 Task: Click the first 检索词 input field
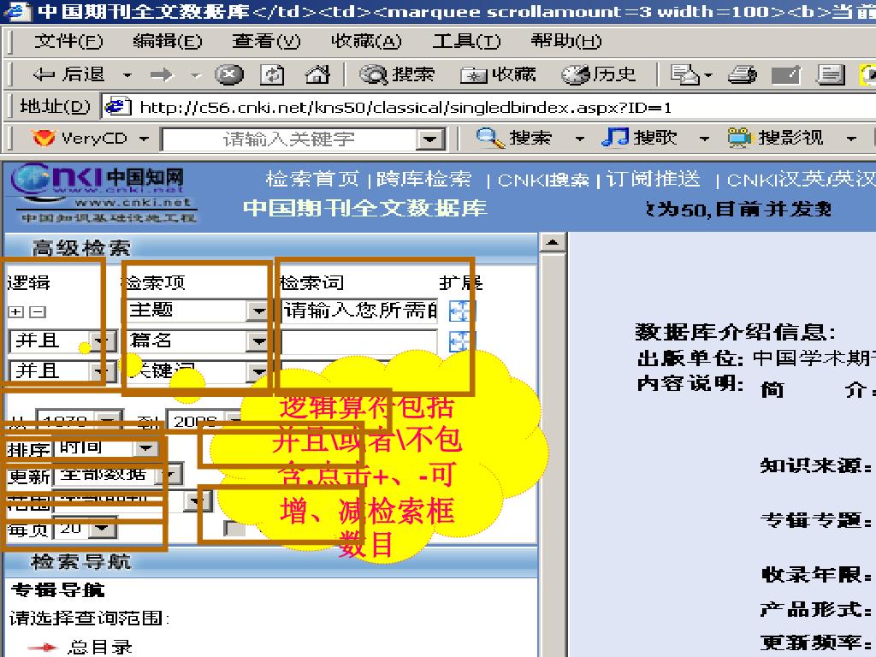click(x=358, y=311)
